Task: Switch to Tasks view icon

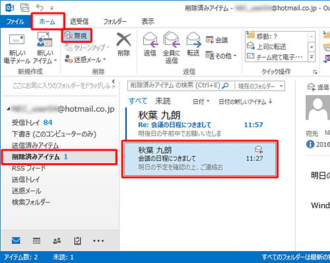Action: point(77,241)
